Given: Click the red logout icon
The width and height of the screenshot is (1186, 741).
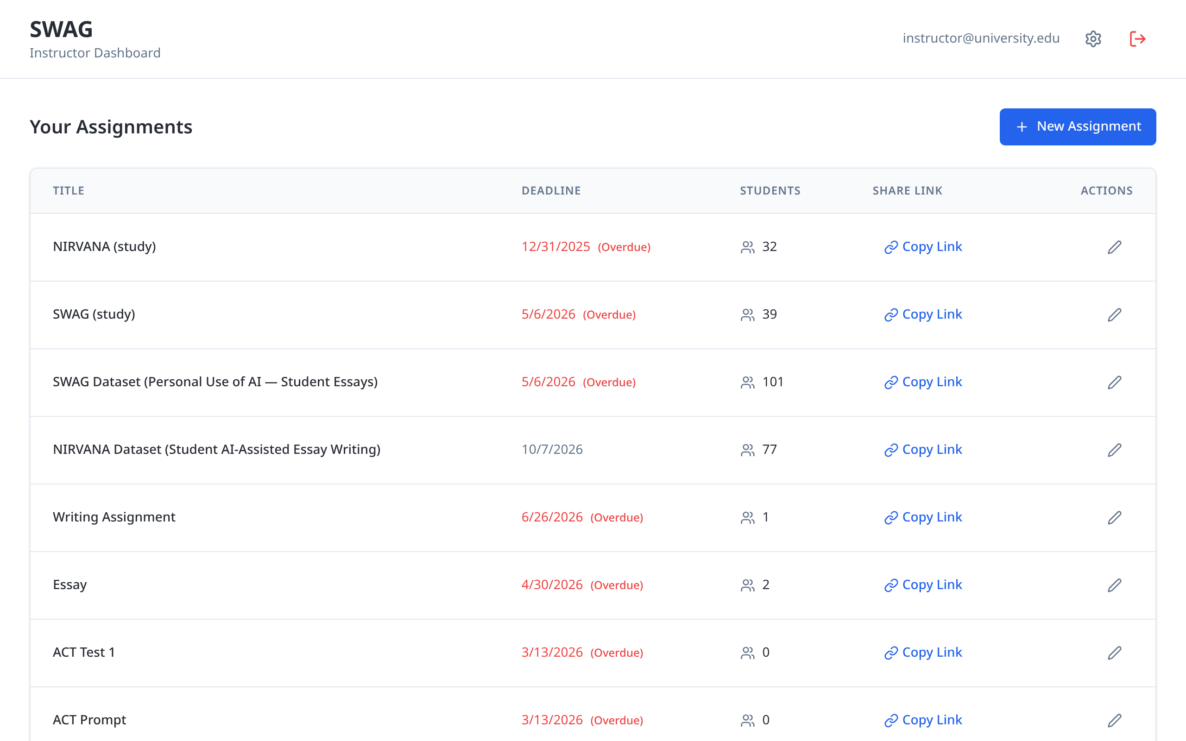Looking at the screenshot, I should (1137, 39).
